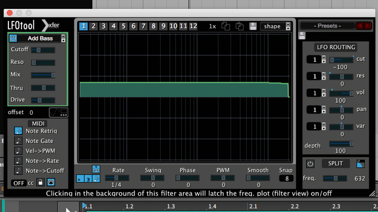Click the SPLIT button label
Image resolution: width=378 pixels, height=212 pixels.
click(x=335, y=164)
